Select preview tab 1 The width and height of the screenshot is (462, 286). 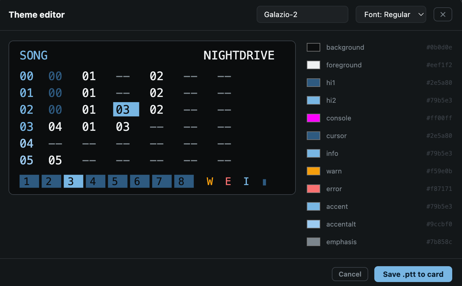[29, 181]
